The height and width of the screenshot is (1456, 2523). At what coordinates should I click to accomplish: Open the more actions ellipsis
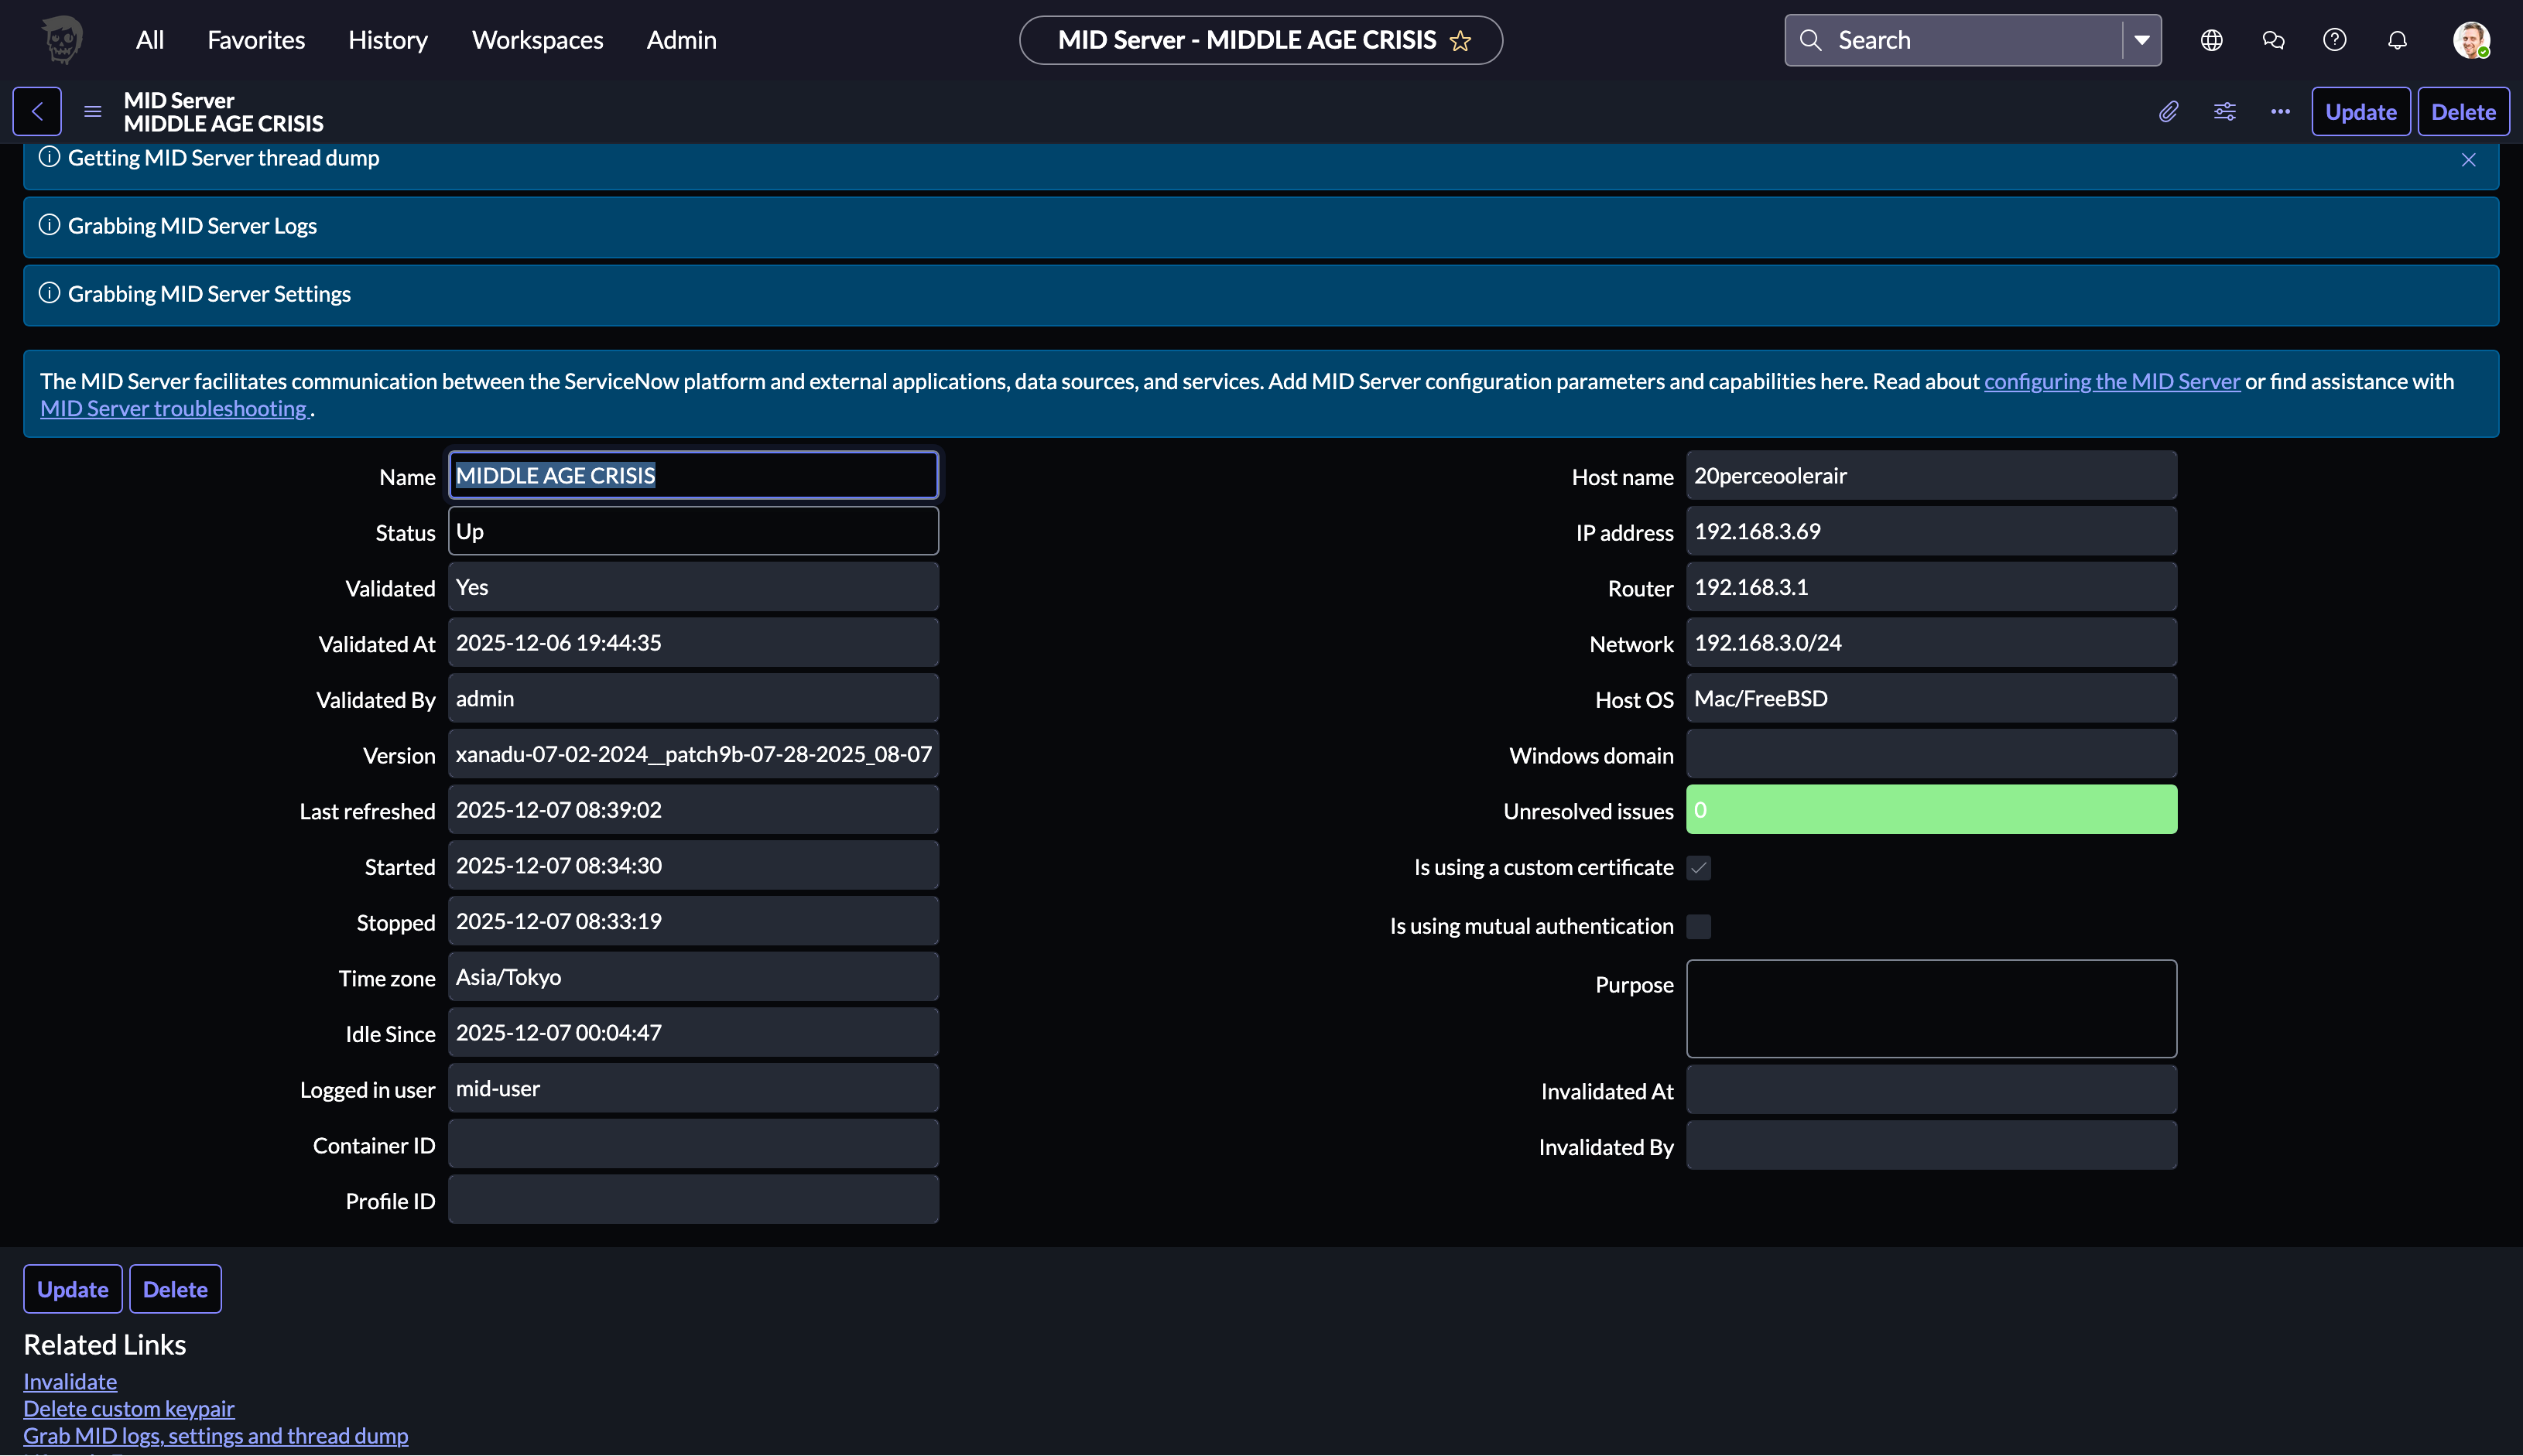point(2280,111)
